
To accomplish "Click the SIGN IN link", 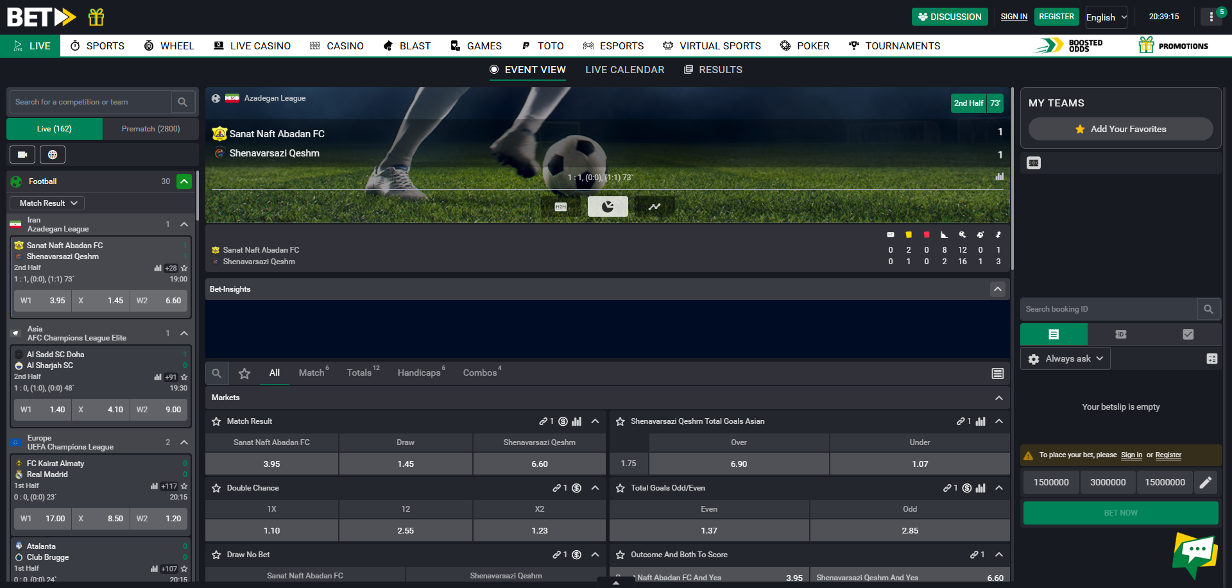I will point(1014,17).
